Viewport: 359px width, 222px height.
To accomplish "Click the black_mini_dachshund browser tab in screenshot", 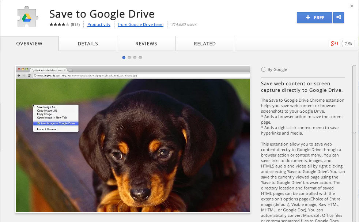I will tap(49, 70).
